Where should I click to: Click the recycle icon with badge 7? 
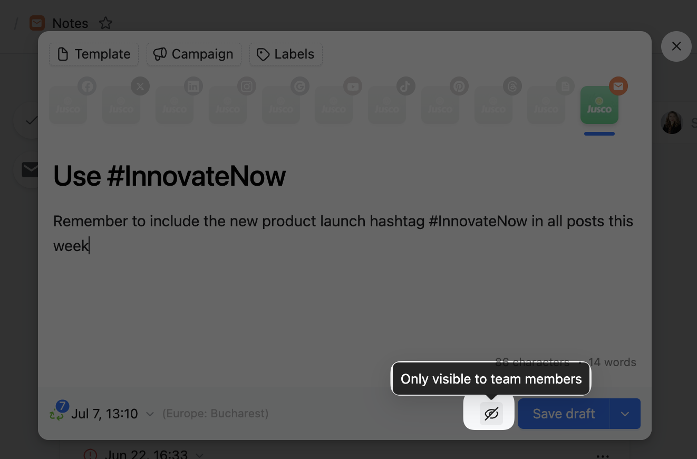tap(57, 413)
